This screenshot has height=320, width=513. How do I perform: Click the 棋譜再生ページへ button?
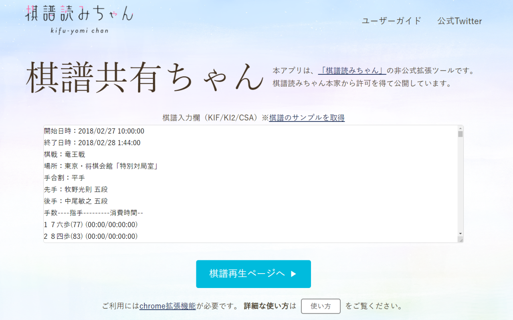pyautogui.click(x=253, y=274)
